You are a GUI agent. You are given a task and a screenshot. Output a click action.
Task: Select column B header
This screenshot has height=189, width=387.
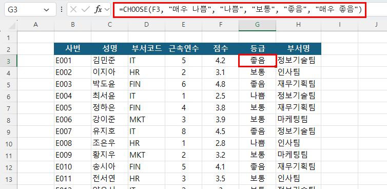(x=72, y=25)
